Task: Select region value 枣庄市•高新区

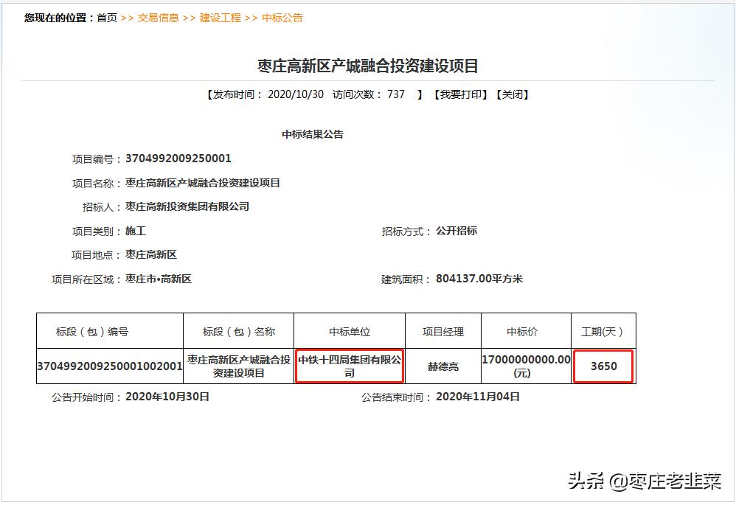Action: (x=159, y=279)
